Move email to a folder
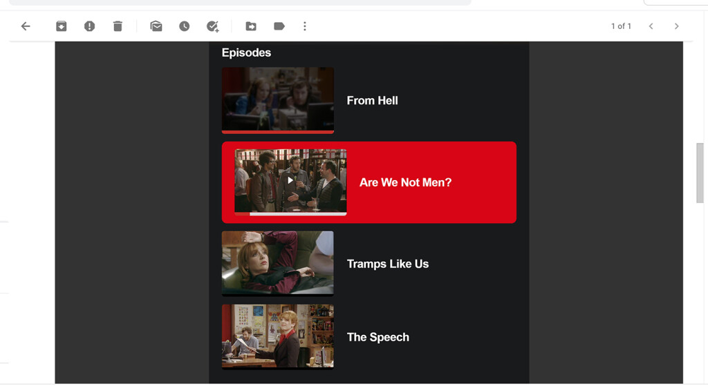The image size is (708, 386). (x=251, y=26)
